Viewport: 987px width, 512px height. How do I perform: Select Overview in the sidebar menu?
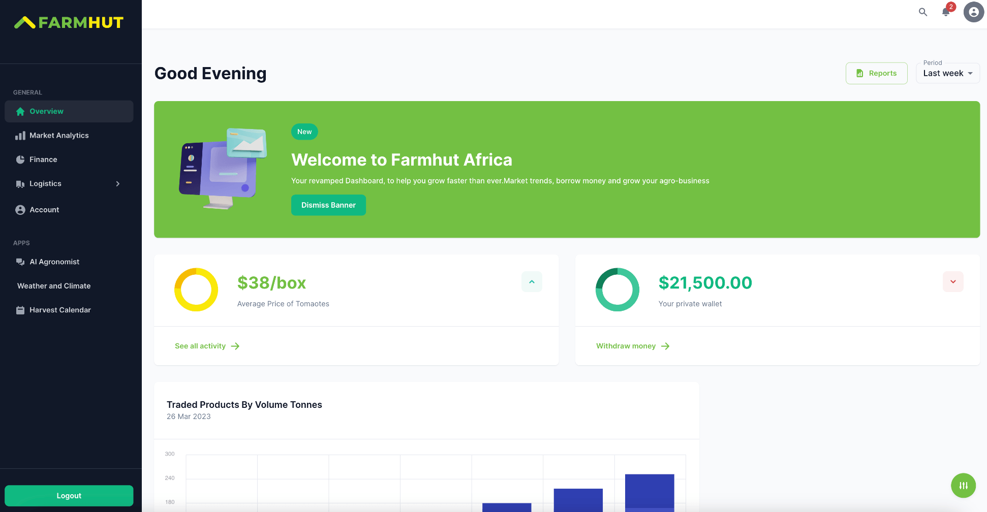(46, 111)
